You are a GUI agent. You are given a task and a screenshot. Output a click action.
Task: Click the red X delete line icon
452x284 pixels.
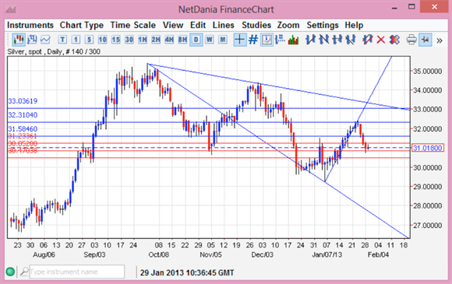click(x=381, y=40)
